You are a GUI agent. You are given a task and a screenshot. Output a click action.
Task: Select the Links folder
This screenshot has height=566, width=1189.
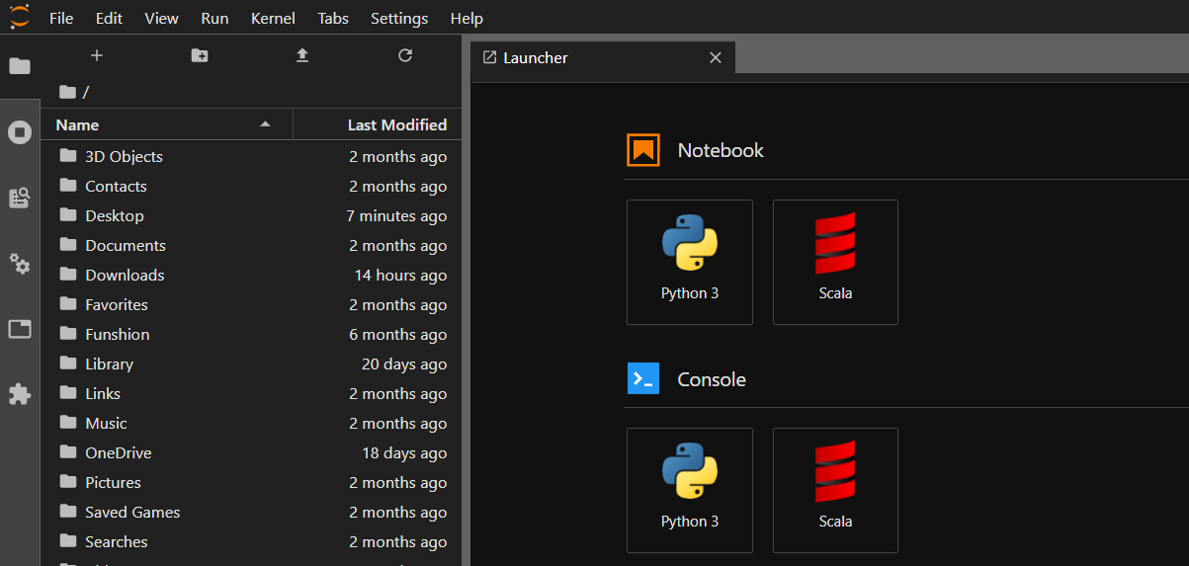coord(251,393)
